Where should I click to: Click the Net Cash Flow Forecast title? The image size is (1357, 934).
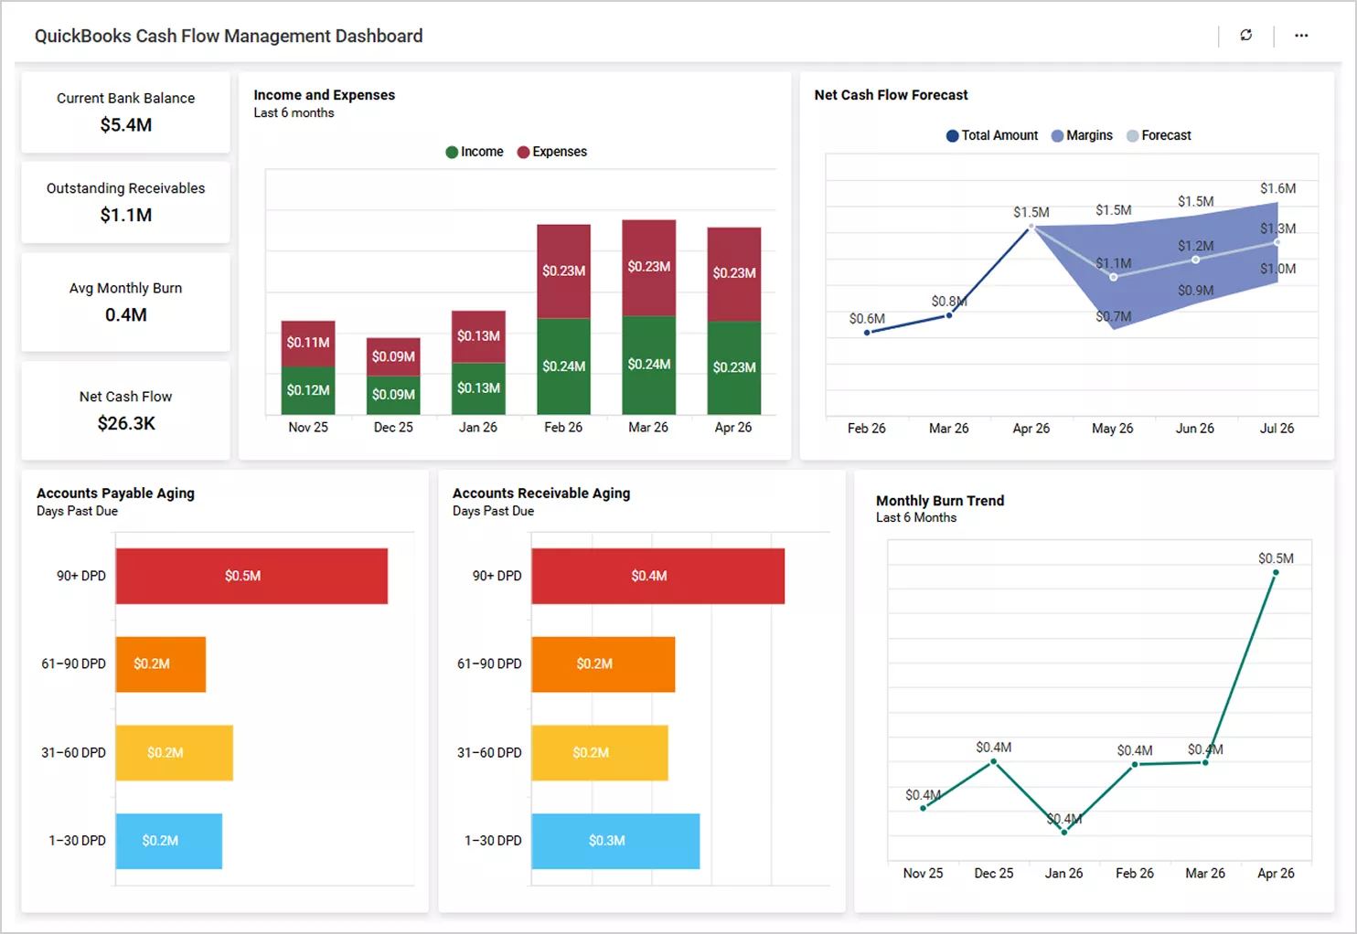[x=891, y=95]
